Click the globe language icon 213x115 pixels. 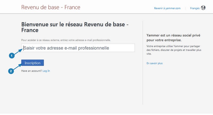pos(203,8)
